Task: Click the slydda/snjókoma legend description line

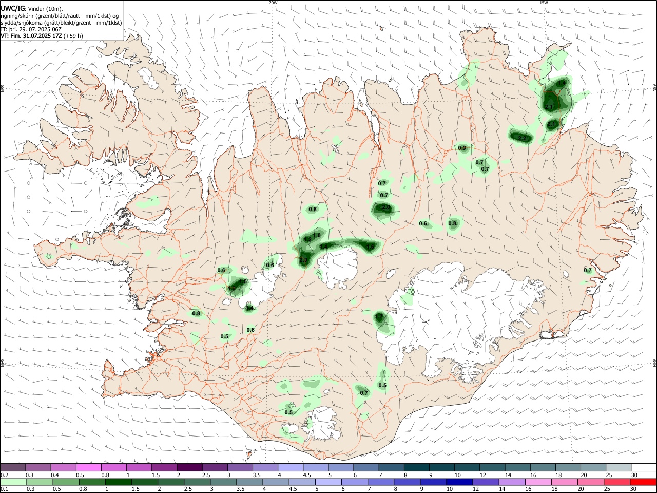Action: click(x=61, y=23)
